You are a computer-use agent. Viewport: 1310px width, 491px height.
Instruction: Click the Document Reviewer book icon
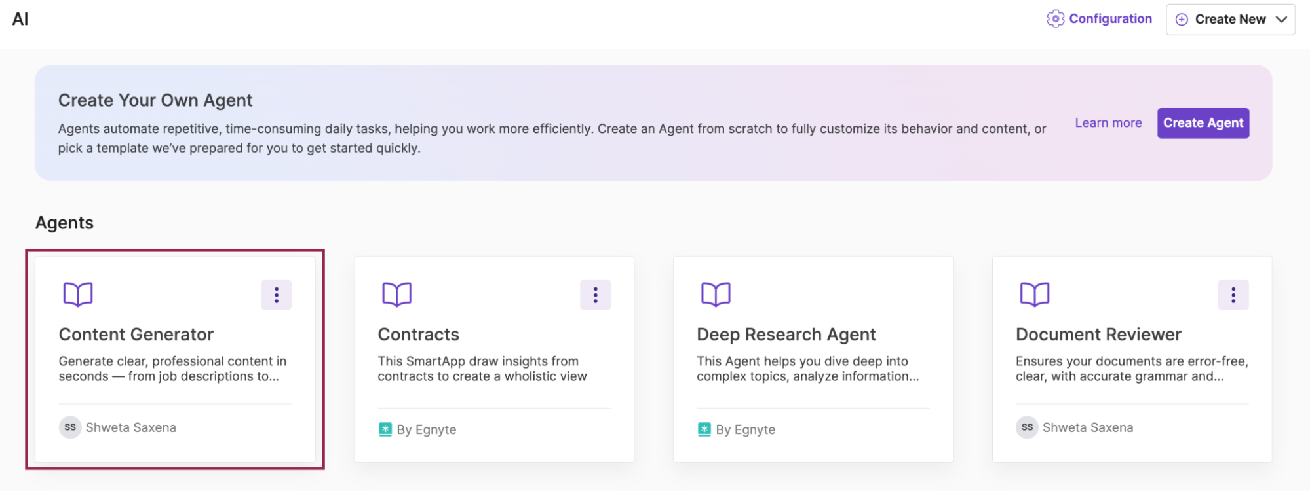[x=1034, y=295]
